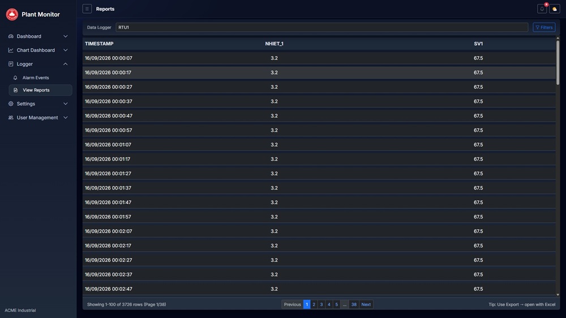
Task: Select row 16/09/2026 00:02:17
Action: click(x=319, y=246)
